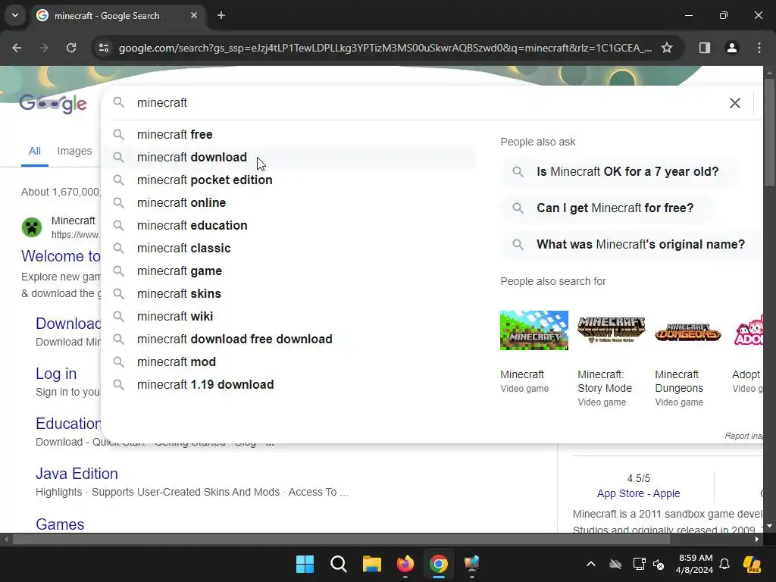Open the Games sitelink
776x582 pixels.
tap(60, 524)
